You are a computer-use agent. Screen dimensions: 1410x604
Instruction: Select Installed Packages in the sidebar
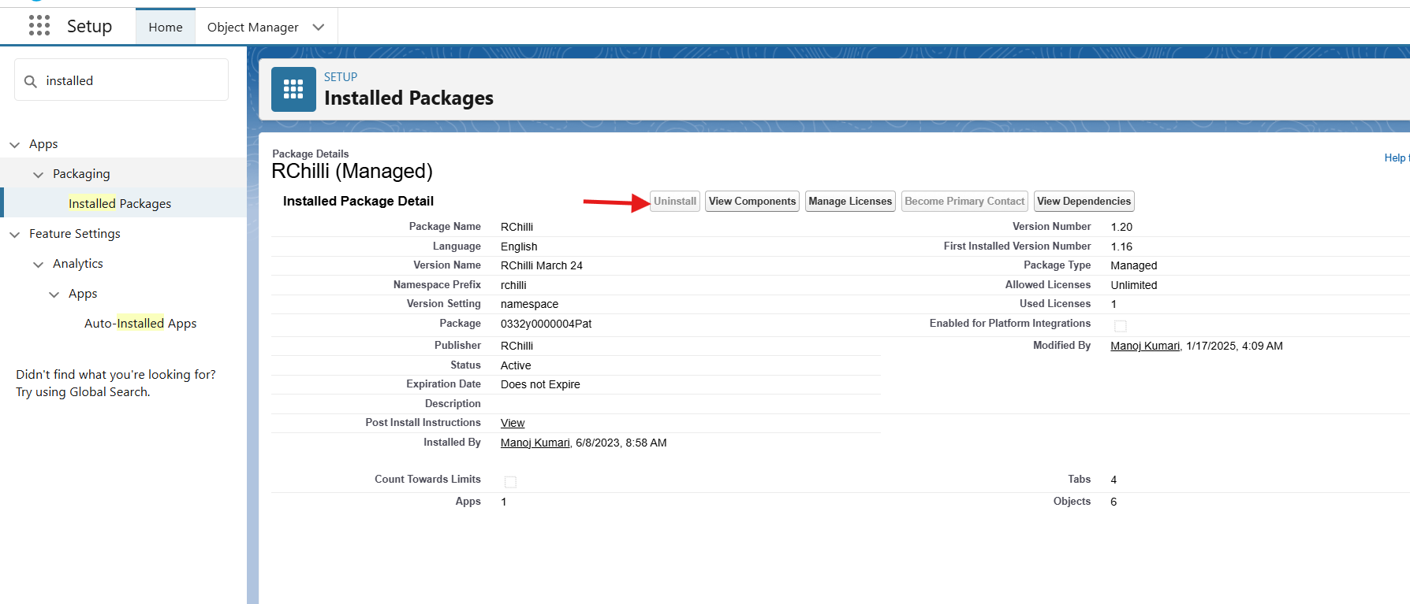(x=120, y=203)
